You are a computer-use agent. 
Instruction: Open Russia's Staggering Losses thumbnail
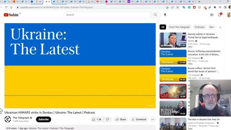pos(173,108)
